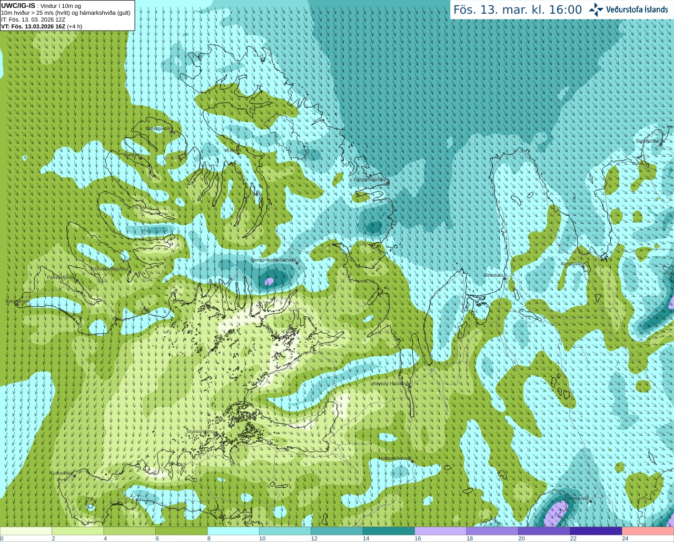The width and height of the screenshot is (674, 542).
Task: Click the Gjögurflugvöllur station dot
Action: 388,183
